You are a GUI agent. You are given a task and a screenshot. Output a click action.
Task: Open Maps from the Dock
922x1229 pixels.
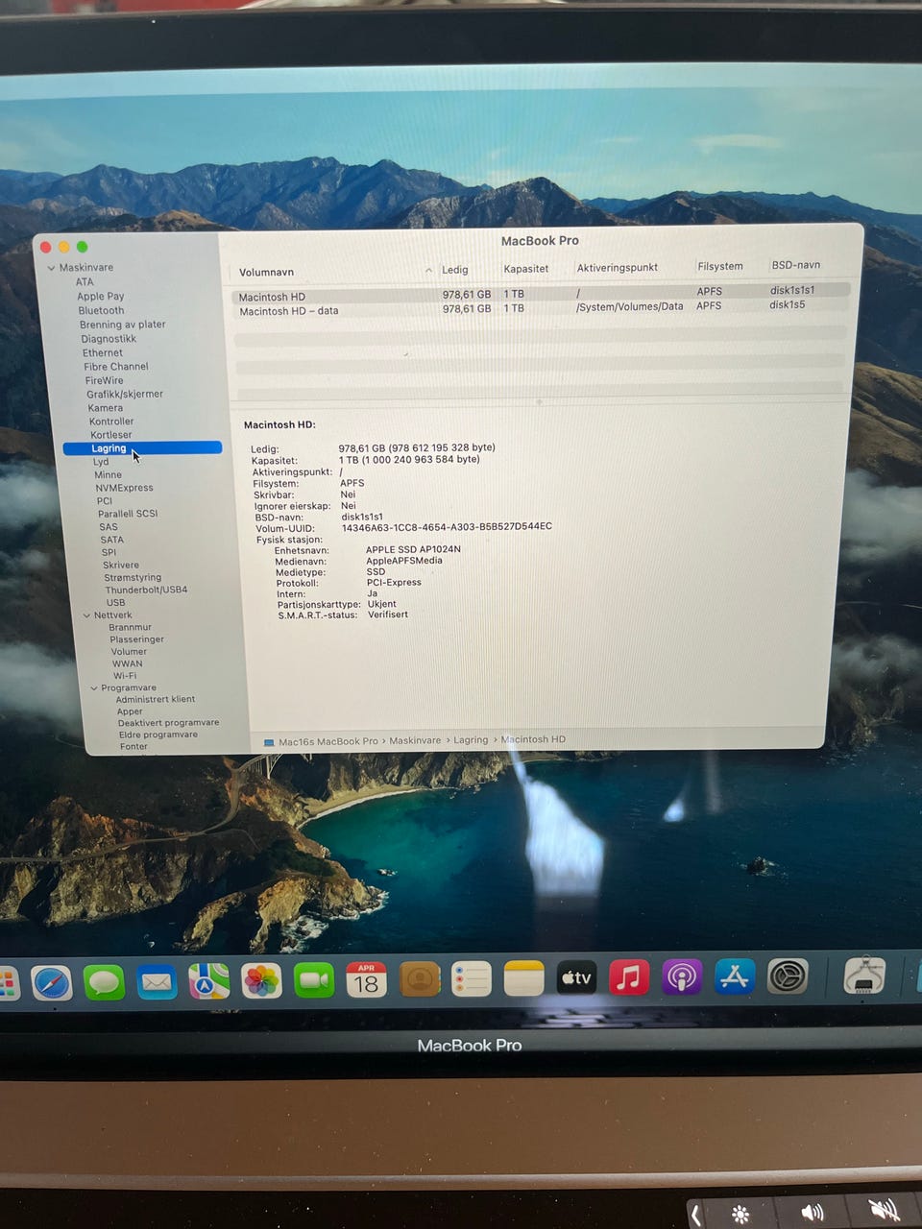[208, 981]
